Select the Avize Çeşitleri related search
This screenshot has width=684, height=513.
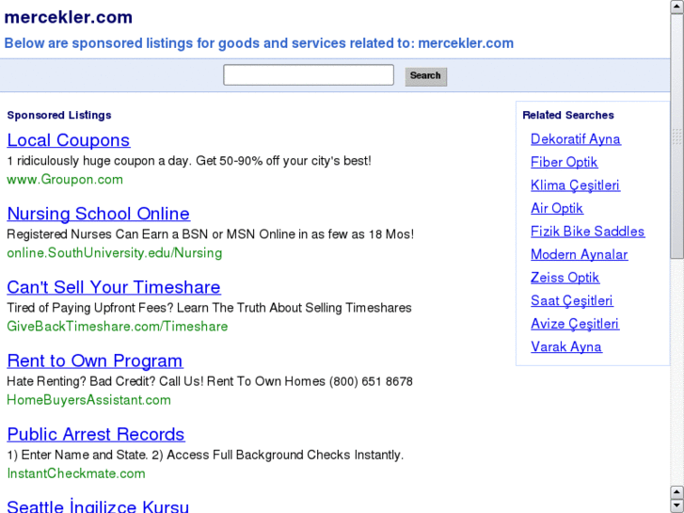(x=575, y=324)
